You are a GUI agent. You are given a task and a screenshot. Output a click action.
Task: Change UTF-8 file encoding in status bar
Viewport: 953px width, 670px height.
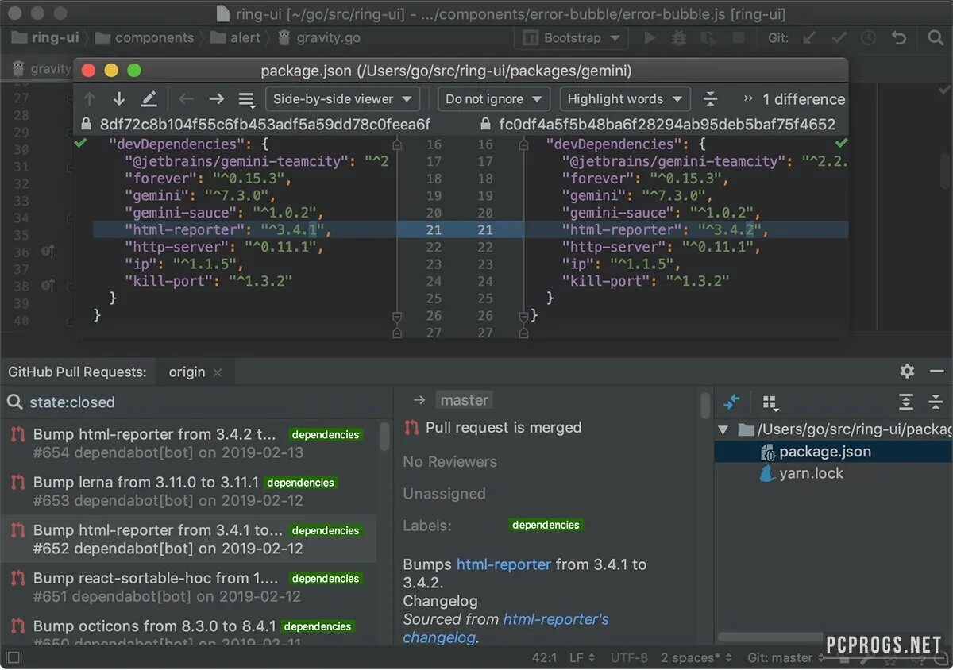pyautogui.click(x=629, y=657)
